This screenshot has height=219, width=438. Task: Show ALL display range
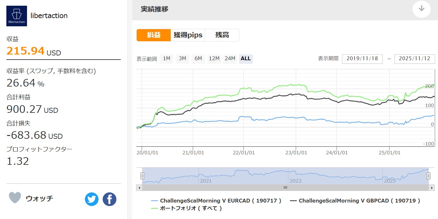click(x=246, y=59)
